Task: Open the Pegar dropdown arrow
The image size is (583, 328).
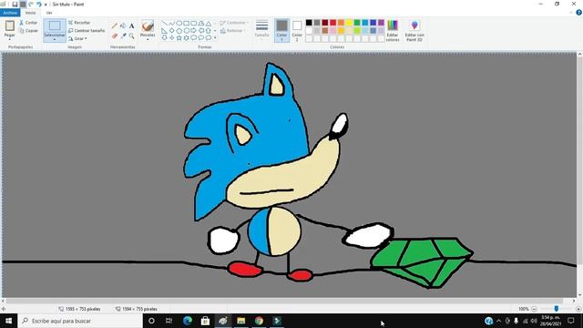Action: pos(10,39)
